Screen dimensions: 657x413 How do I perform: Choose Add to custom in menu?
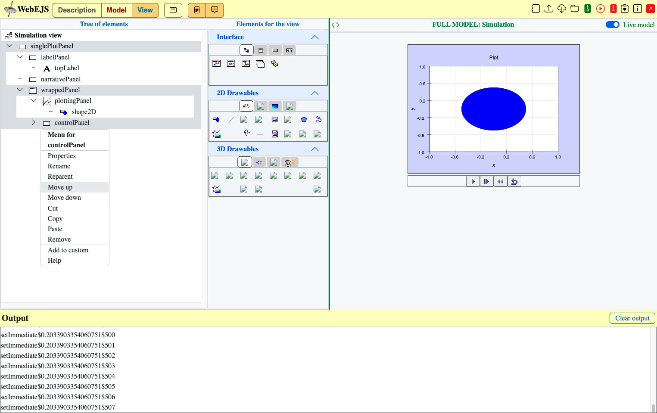pos(75,250)
